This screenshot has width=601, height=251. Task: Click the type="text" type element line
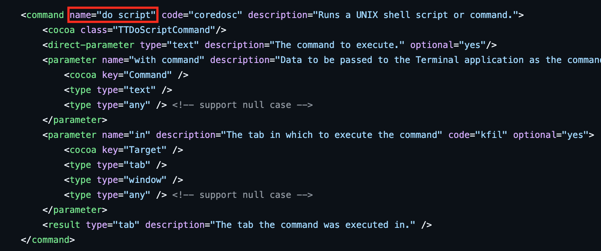click(x=118, y=90)
